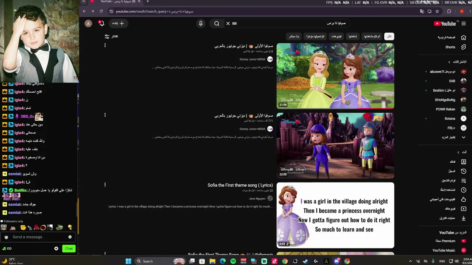Open chat settings gear
Image resolution: width=472 pixels, height=265 pixels.
56,249
